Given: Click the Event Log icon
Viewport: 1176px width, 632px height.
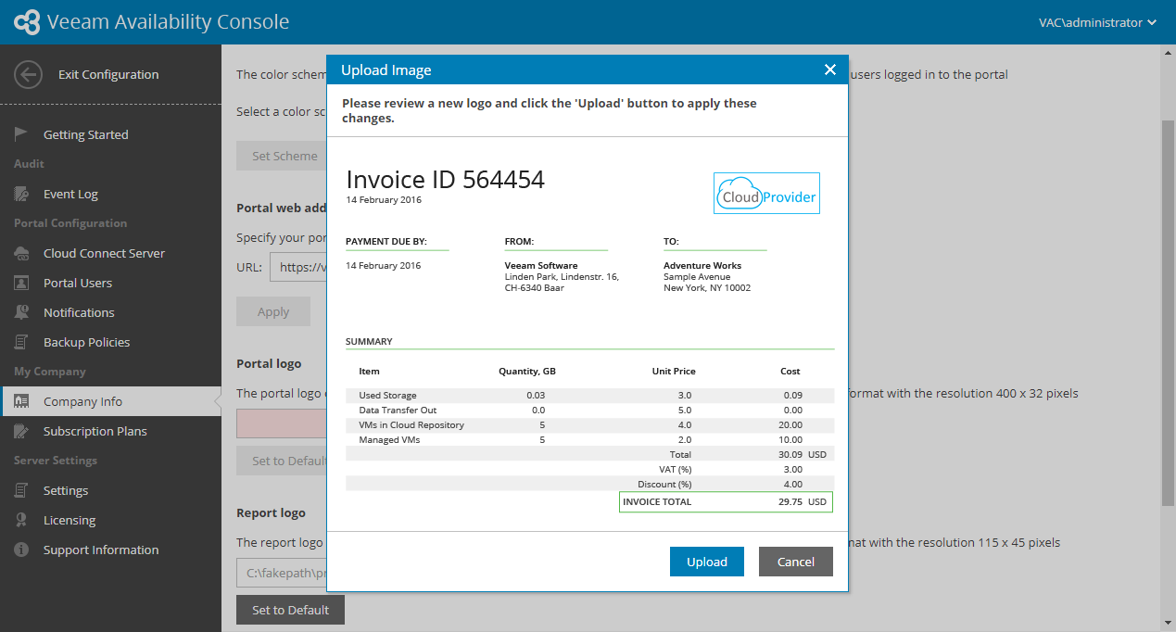Looking at the screenshot, I should coord(21,194).
